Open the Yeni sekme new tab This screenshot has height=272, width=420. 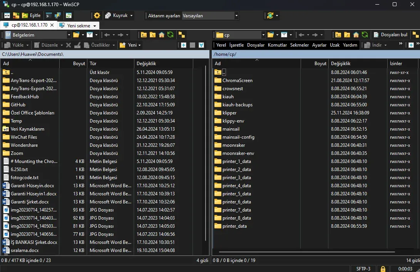pyautogui.click(x=78, y=26)
